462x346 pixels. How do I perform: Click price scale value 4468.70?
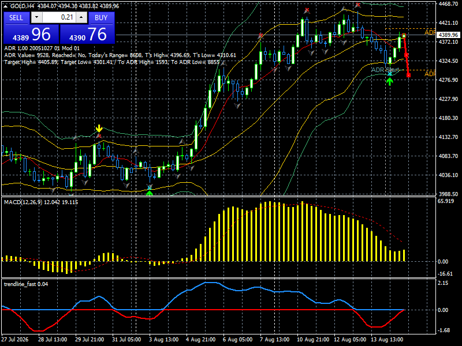click(x=448, y=4)
